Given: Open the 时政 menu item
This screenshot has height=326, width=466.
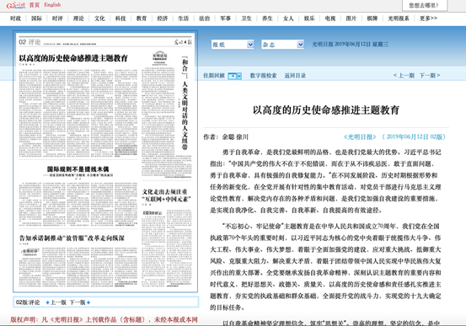Looking at the screenshot, I should coord(15,19).
